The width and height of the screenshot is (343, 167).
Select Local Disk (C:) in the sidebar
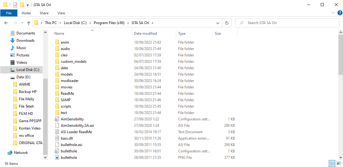tap(22, 70)
